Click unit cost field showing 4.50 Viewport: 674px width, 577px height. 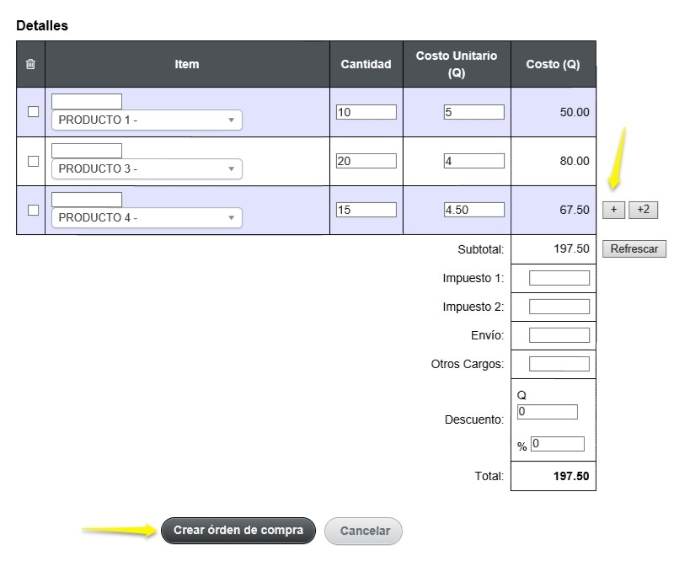pos(474,210)
